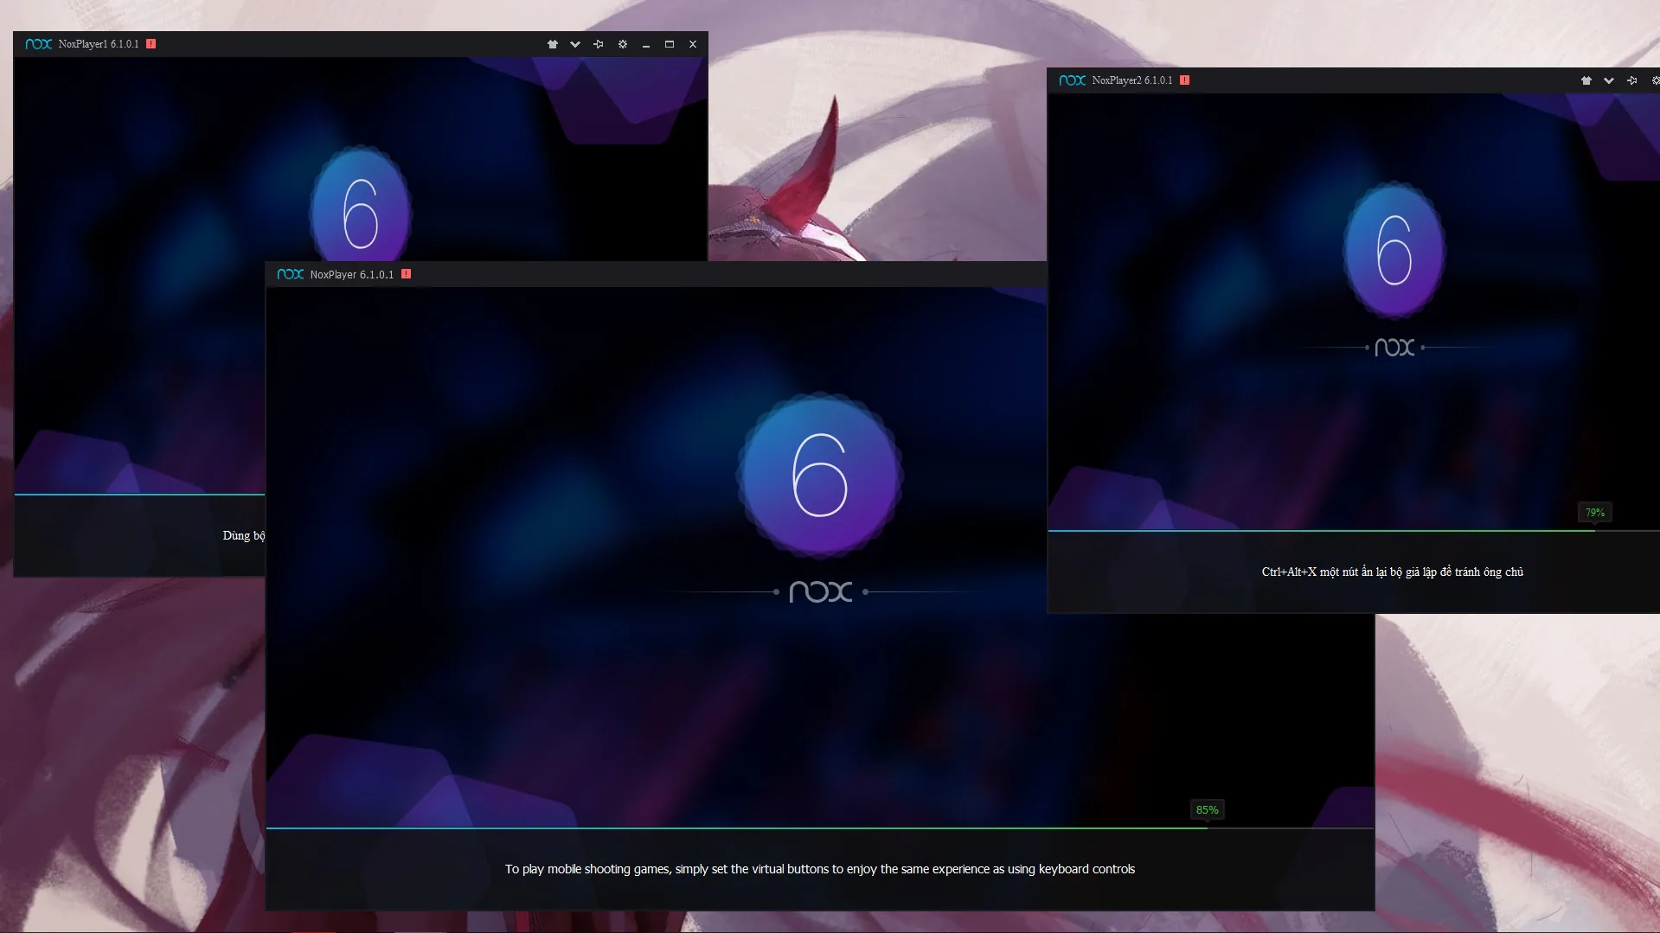Open NoxPlayer1 system settings gear
Viewport: 1660px width, 933px height.
click(x=623, y=44)
